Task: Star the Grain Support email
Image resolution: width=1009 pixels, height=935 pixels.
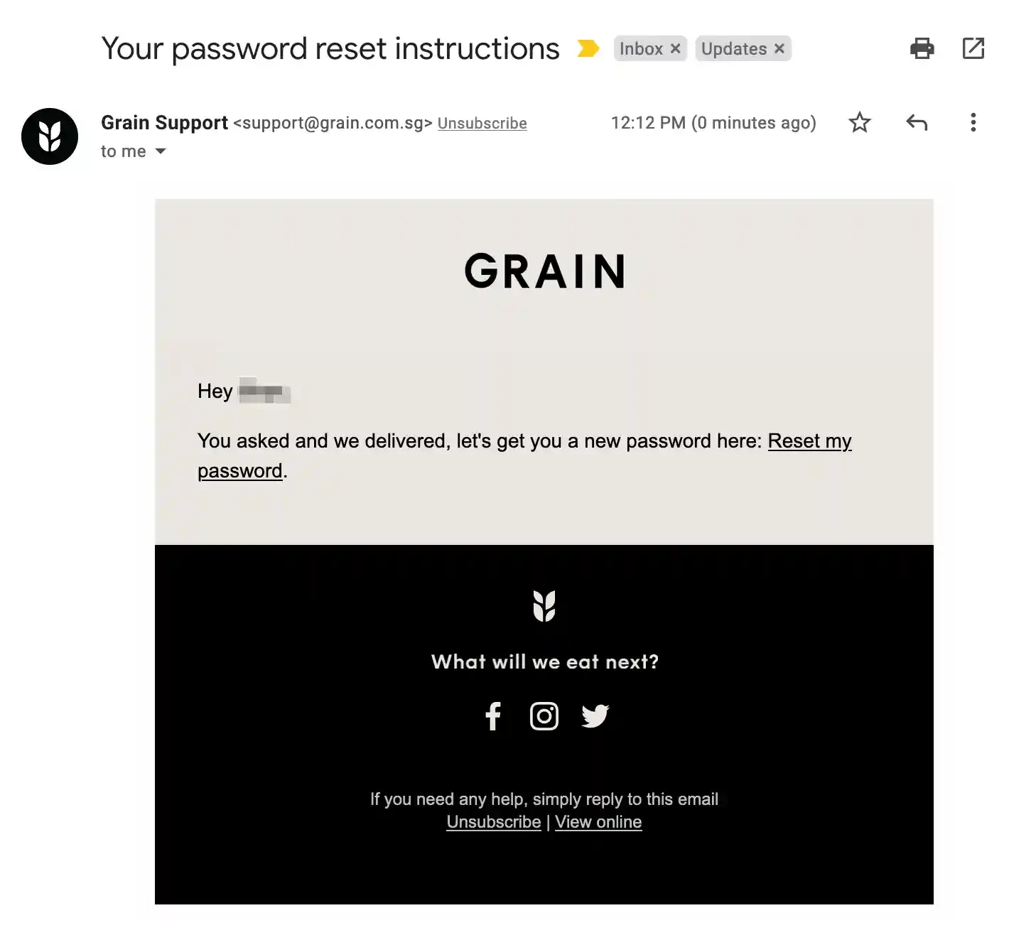Action: pyautogui.click(x=860, y=123)
